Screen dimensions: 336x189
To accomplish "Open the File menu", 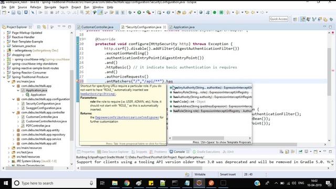I will pyautogui.click(x=4, y=7).
